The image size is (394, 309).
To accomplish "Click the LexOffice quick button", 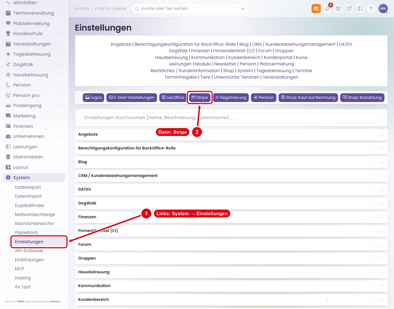I will 173,97.
